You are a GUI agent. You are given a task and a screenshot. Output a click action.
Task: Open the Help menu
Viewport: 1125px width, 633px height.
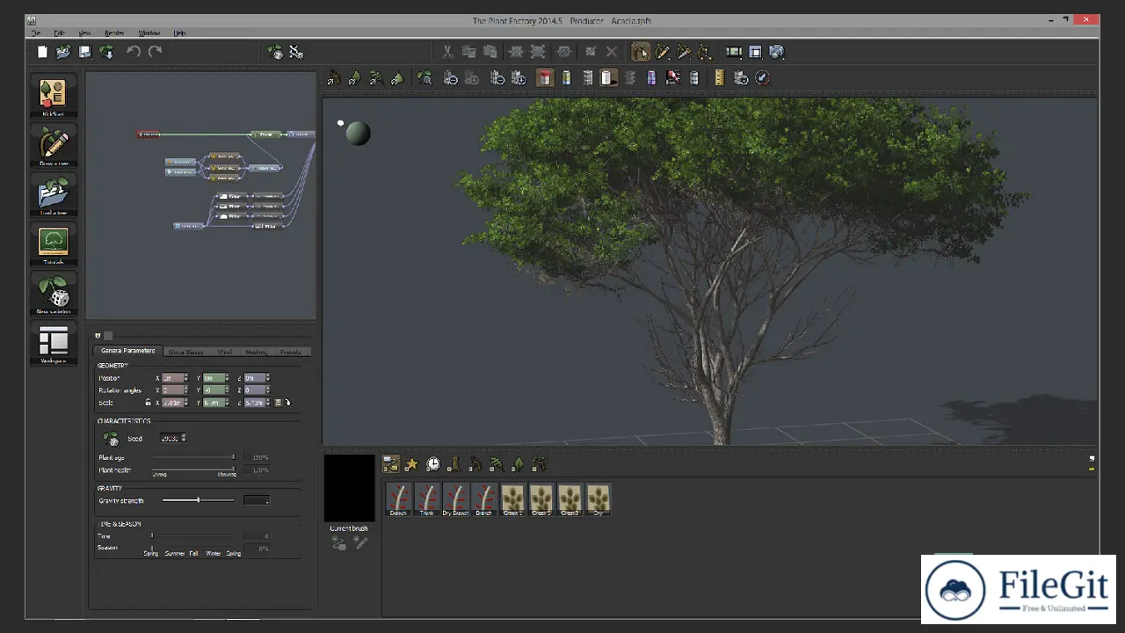click(179, 33)
